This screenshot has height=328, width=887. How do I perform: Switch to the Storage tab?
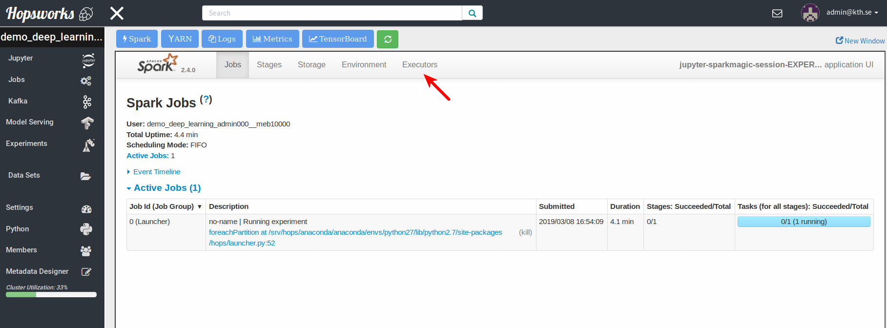point(311,64)
